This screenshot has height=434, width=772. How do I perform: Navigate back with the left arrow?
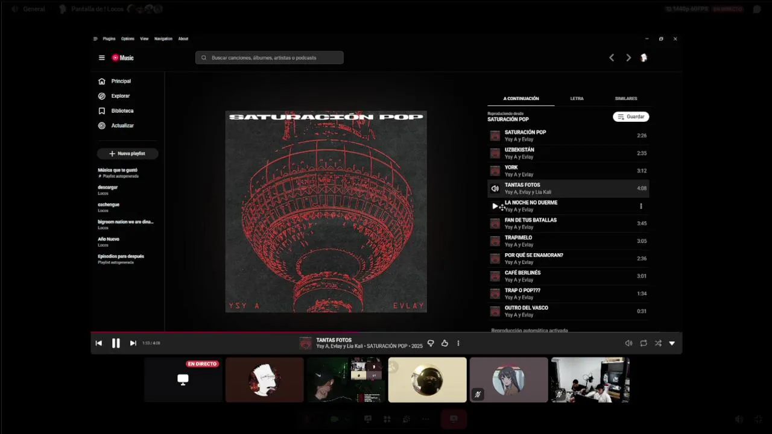[612, 58]
